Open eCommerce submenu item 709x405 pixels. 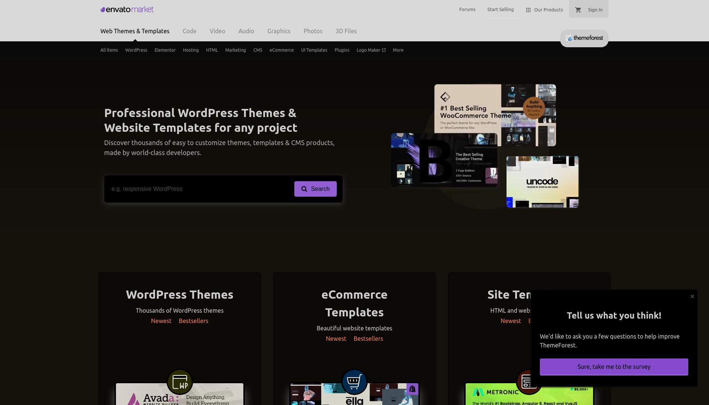[281, 50]
